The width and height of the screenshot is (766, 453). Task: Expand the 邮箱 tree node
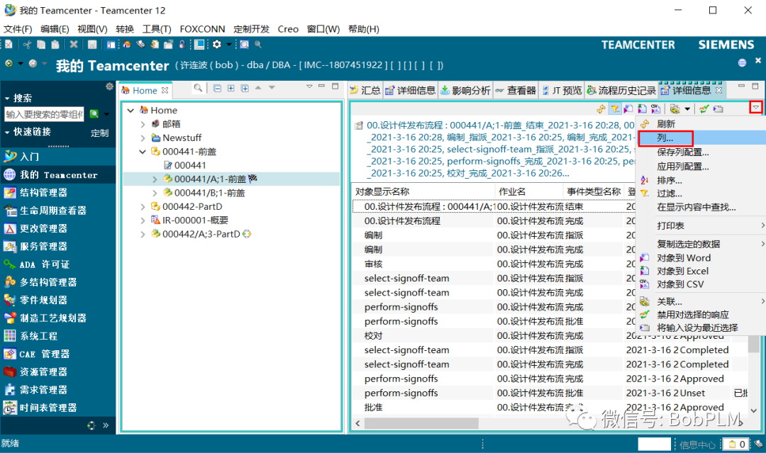(143, 125)
